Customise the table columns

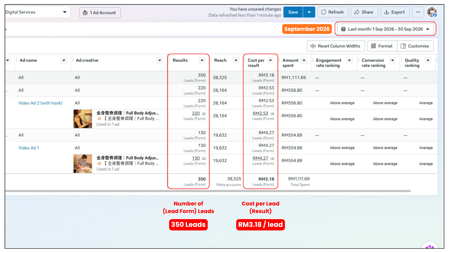coord(415,46)
